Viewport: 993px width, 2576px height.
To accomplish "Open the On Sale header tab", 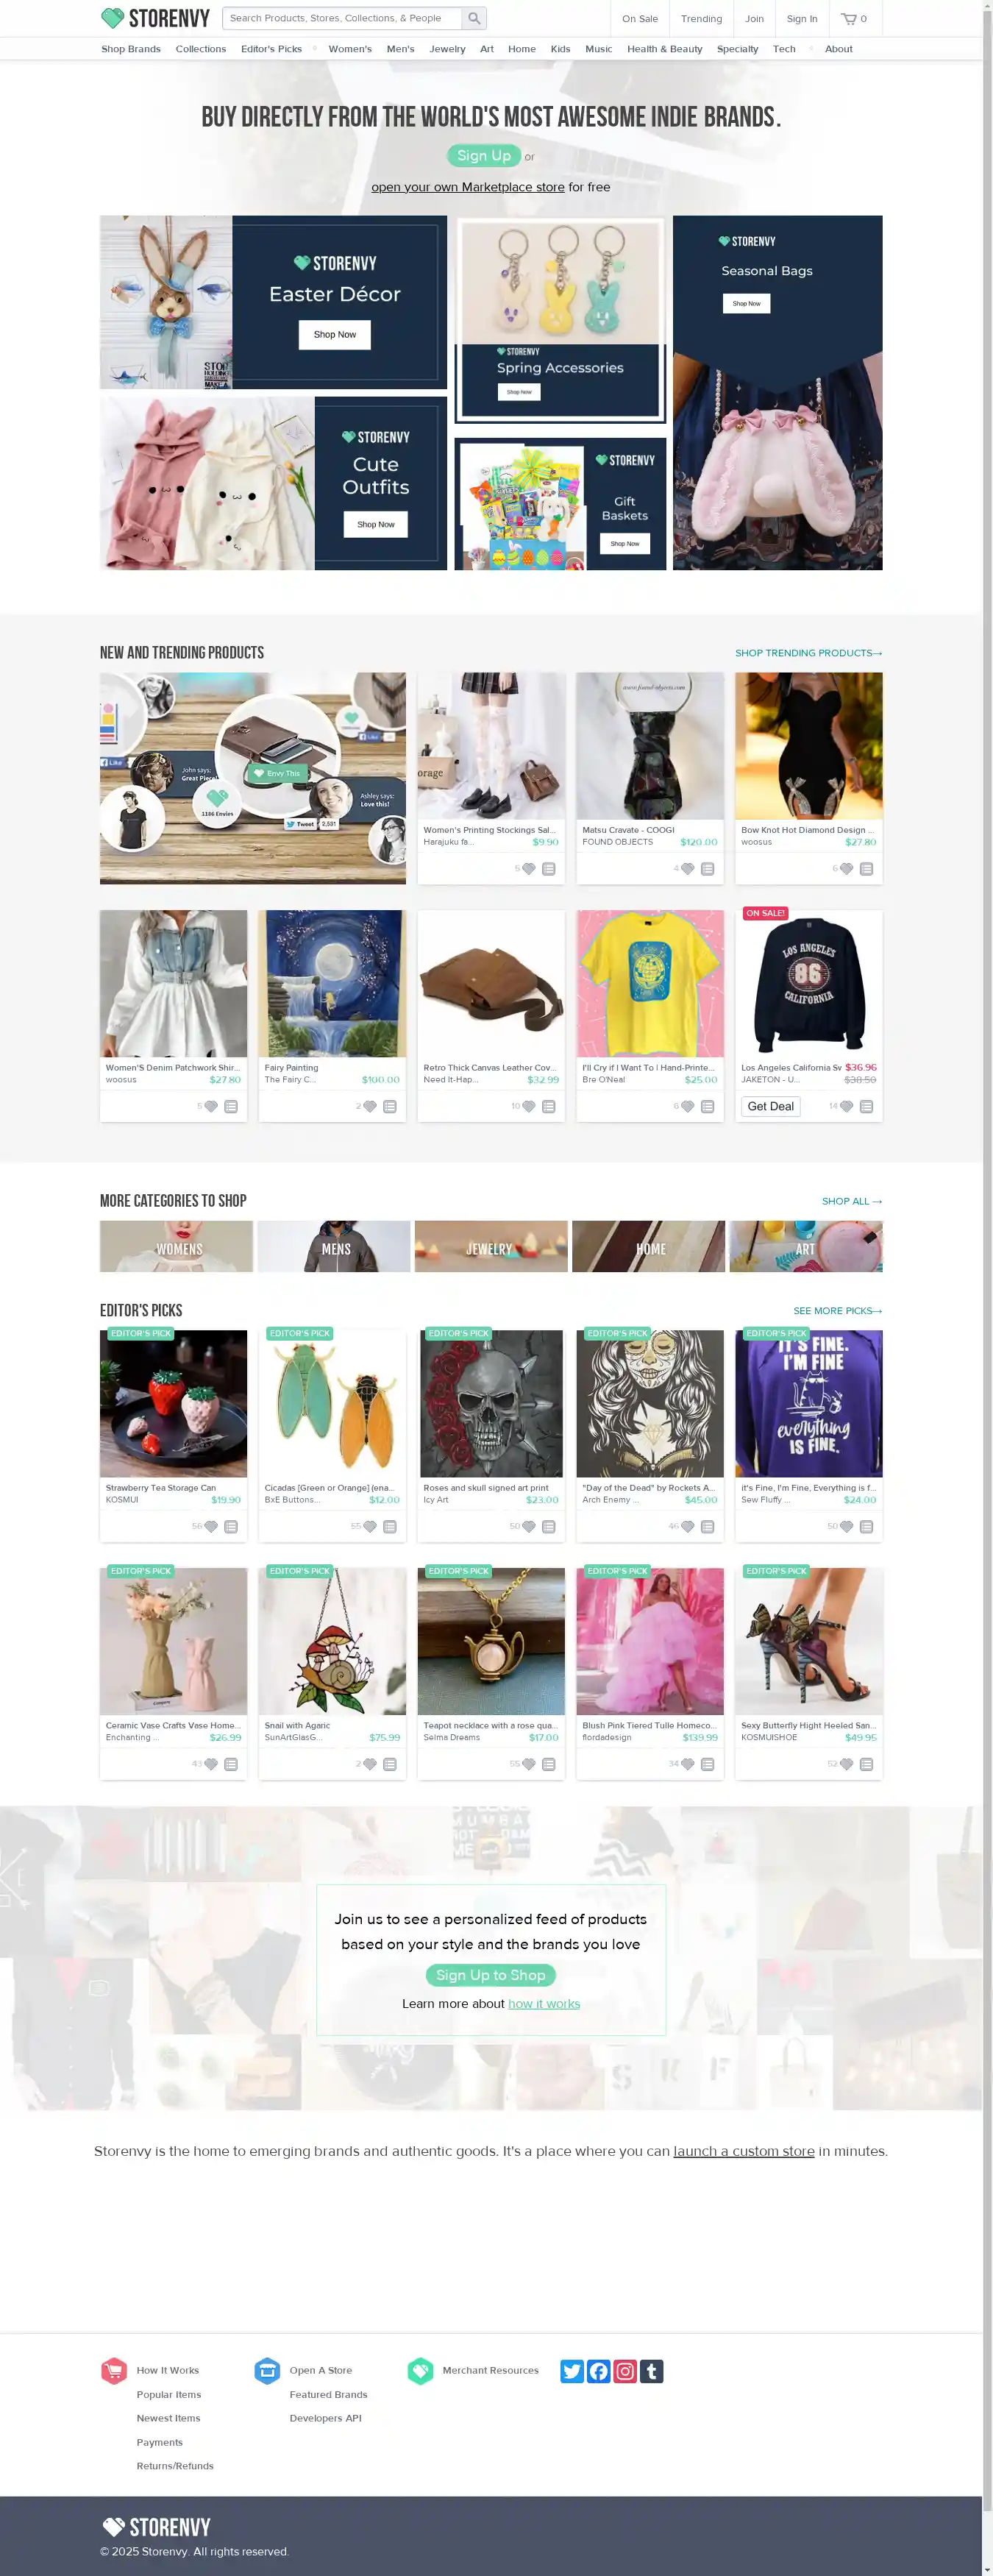I will 640,18.
